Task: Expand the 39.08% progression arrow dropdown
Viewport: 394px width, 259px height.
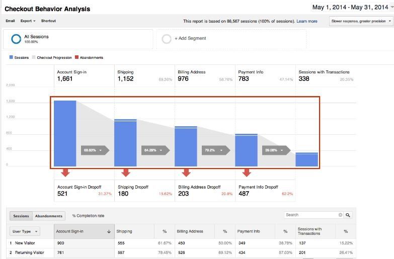Action: click(276, 150)
